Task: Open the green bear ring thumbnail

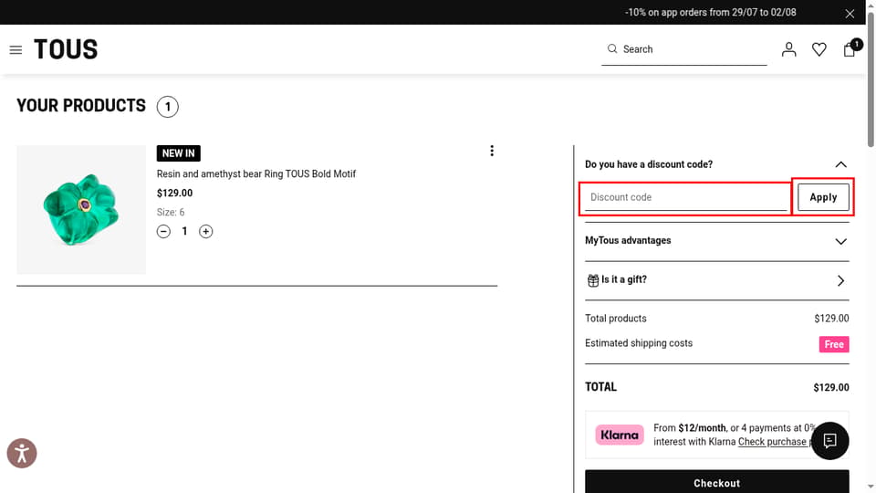Action: point(81,210)
